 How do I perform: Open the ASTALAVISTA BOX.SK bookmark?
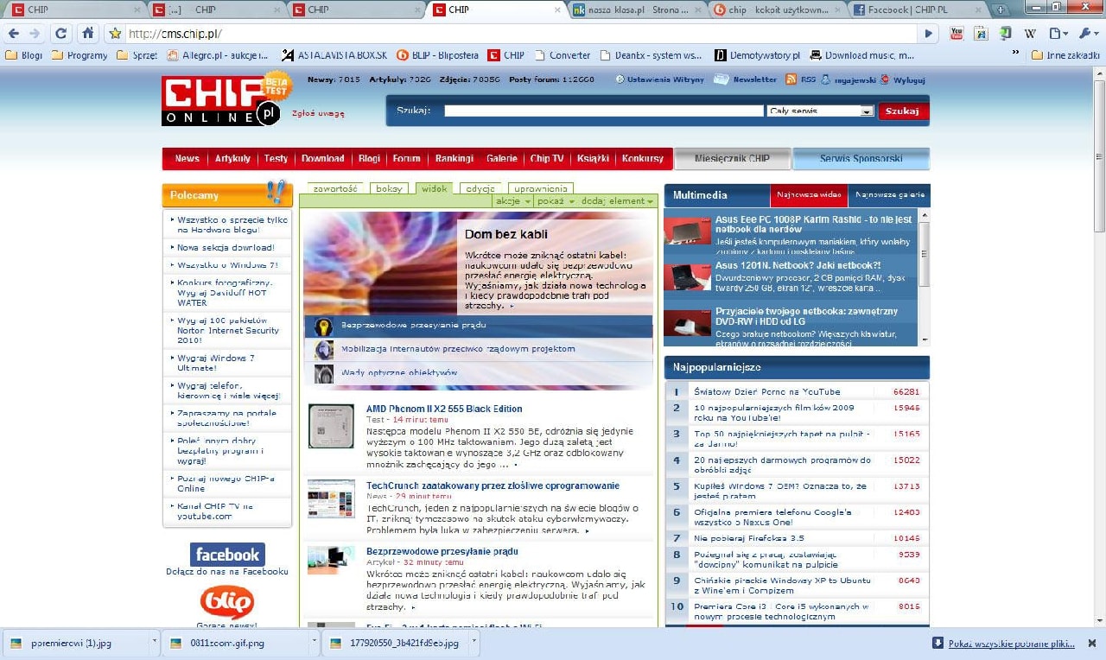(x=334, y=55)
